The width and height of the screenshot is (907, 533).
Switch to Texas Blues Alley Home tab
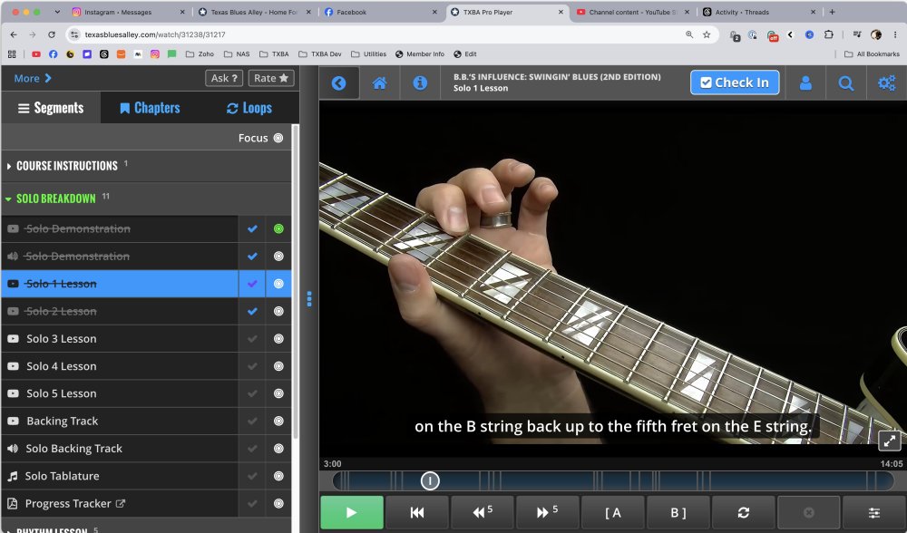pyautogui.click(x=255, y=12)
